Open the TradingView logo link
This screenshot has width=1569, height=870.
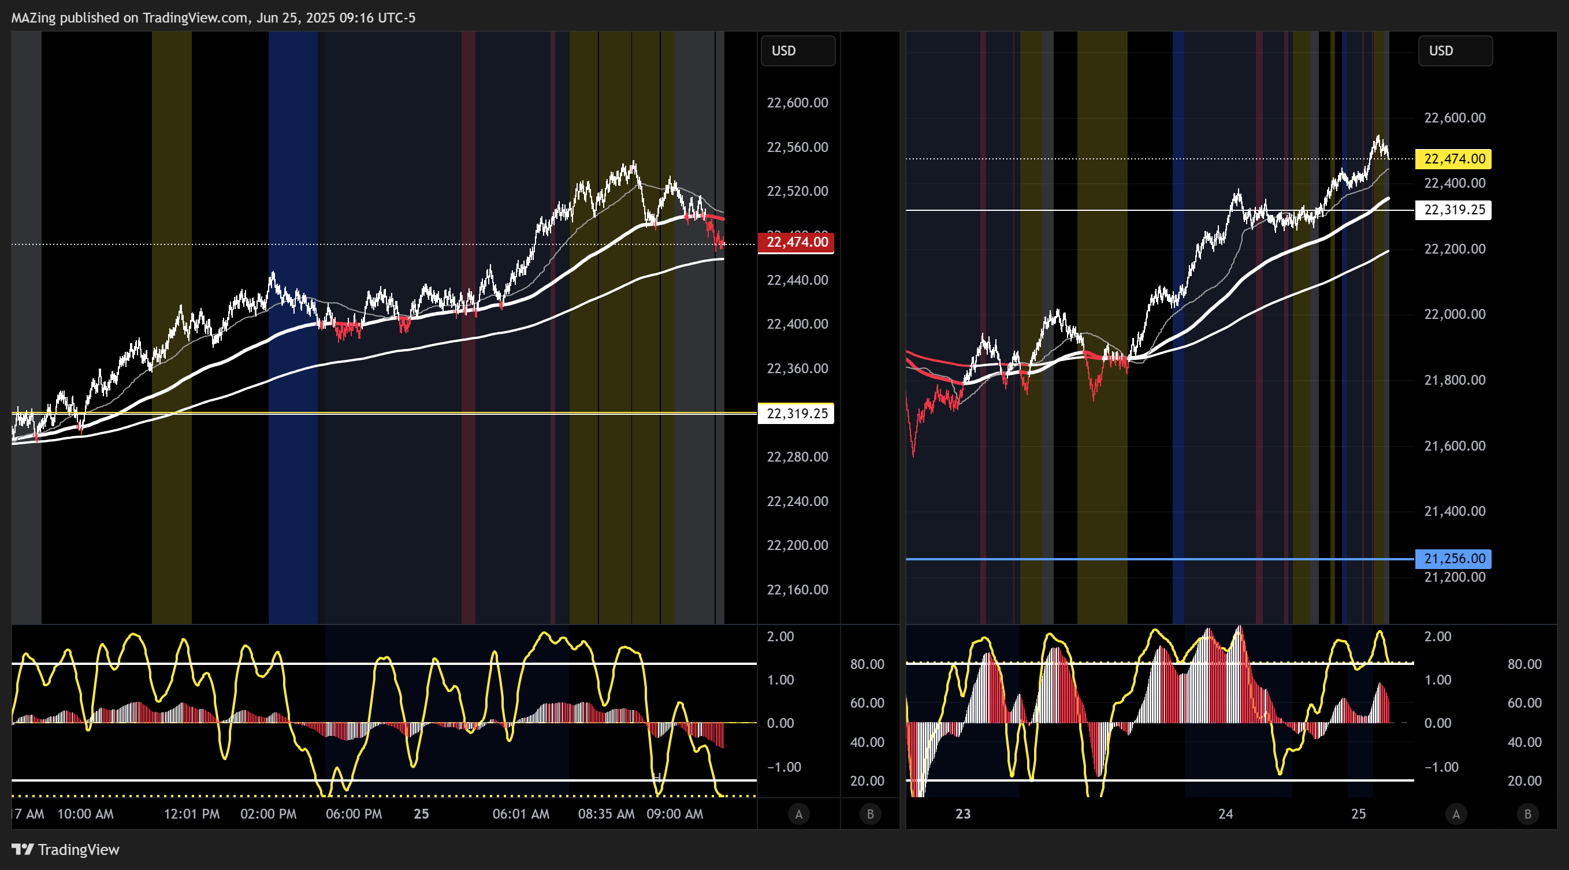tap(66, 849)
